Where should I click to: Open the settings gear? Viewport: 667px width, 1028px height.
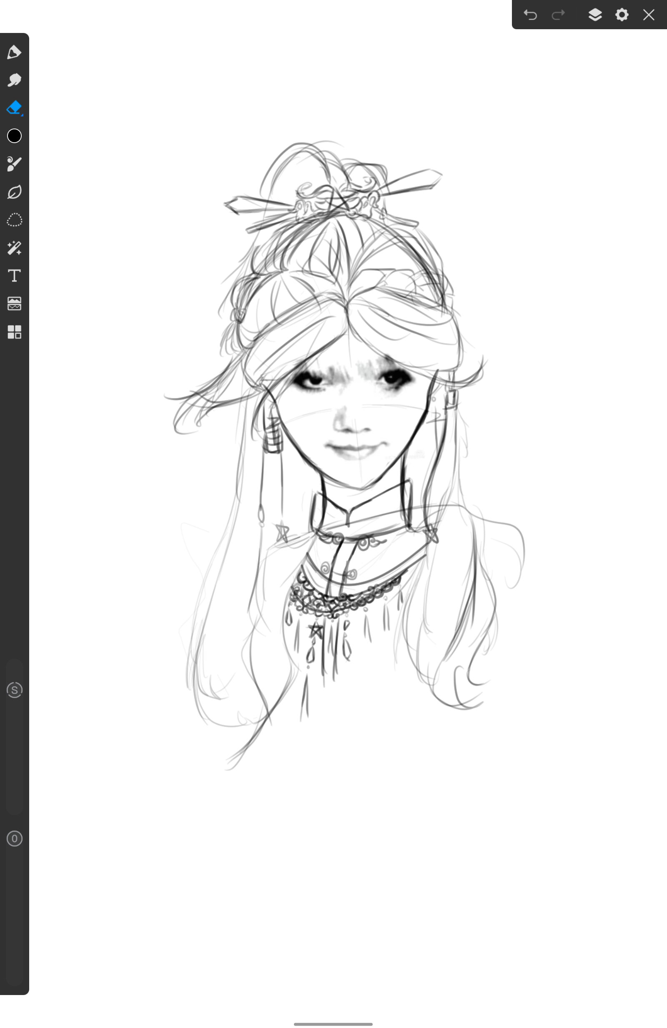pyautogui.click(x=622, y=15)
